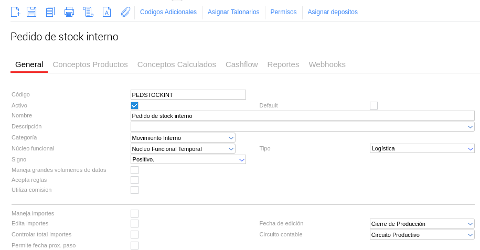Screen dimensions: 480x250
Task: Click the scroll log icon
Action: (88, 12)
